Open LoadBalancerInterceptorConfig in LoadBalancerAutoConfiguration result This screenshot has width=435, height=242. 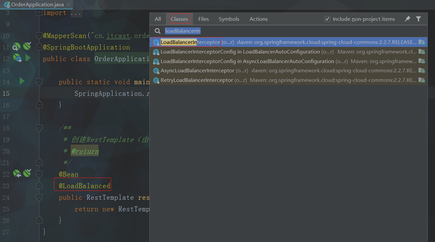tap(288, 52)
